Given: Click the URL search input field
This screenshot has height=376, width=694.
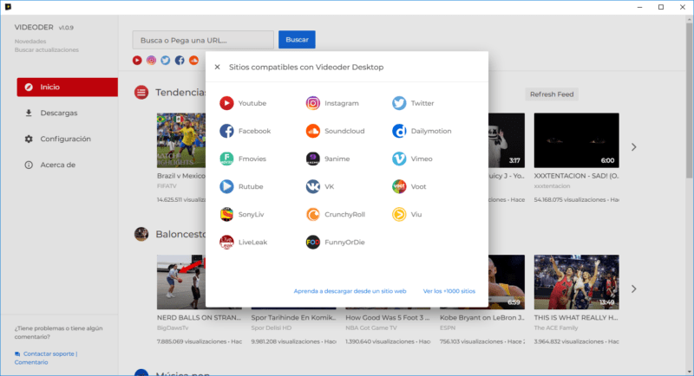Looking at the screenshot, I should [x=203, y=40].
